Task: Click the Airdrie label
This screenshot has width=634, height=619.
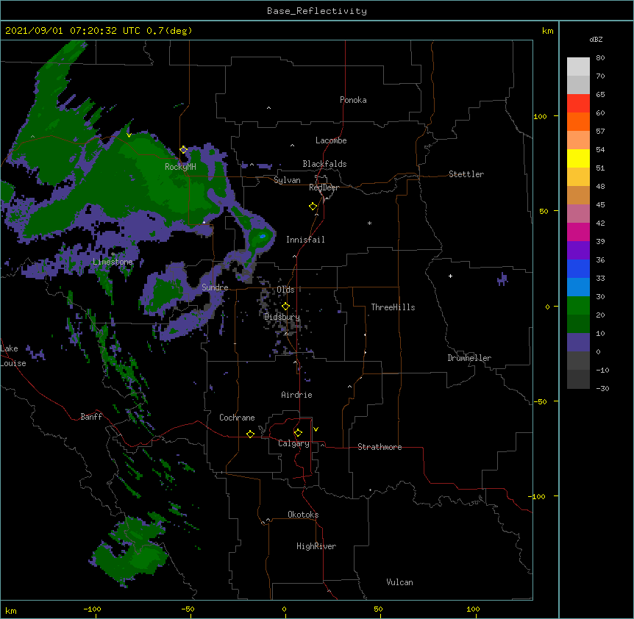Action: (297, 395)
